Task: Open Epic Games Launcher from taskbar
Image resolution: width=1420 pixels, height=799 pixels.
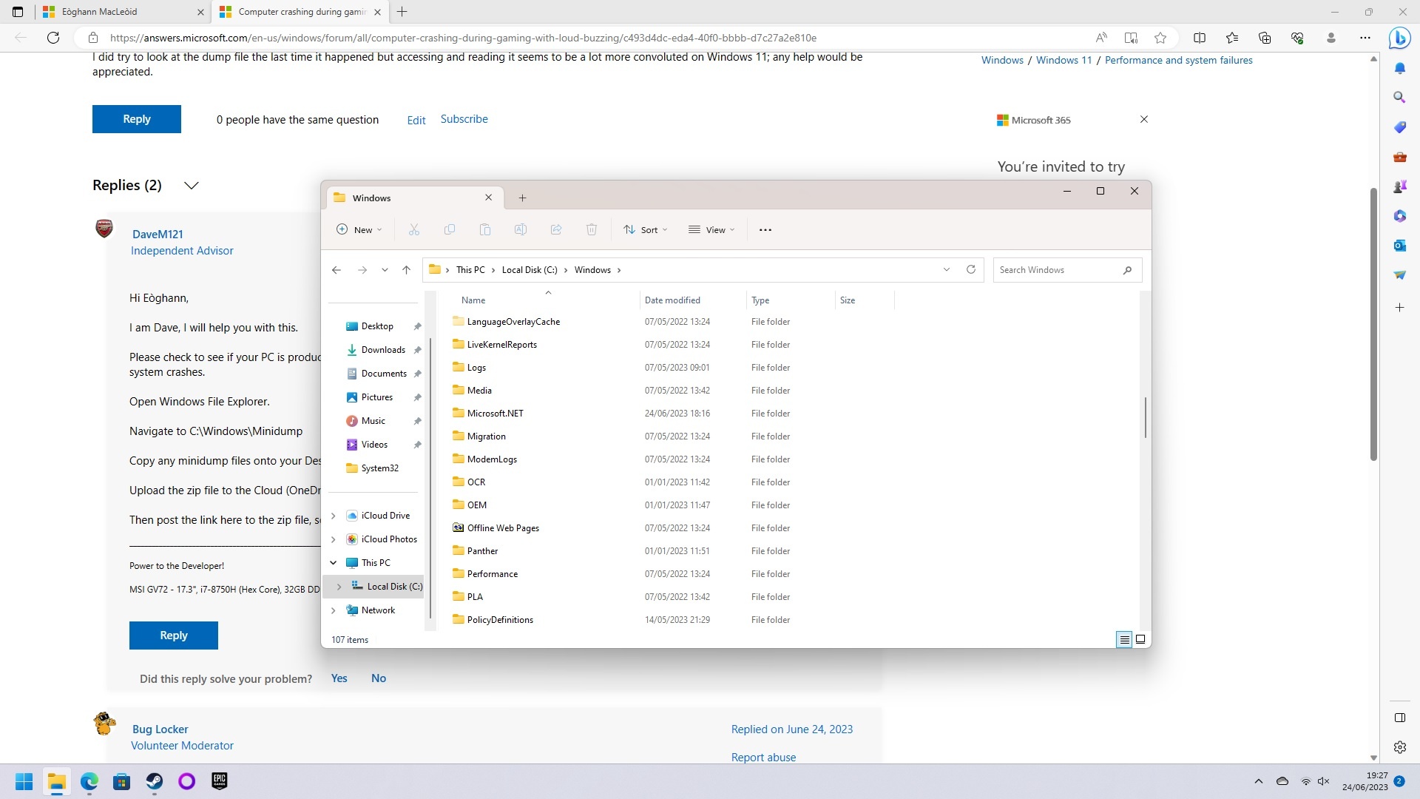Action: [220, 781]
